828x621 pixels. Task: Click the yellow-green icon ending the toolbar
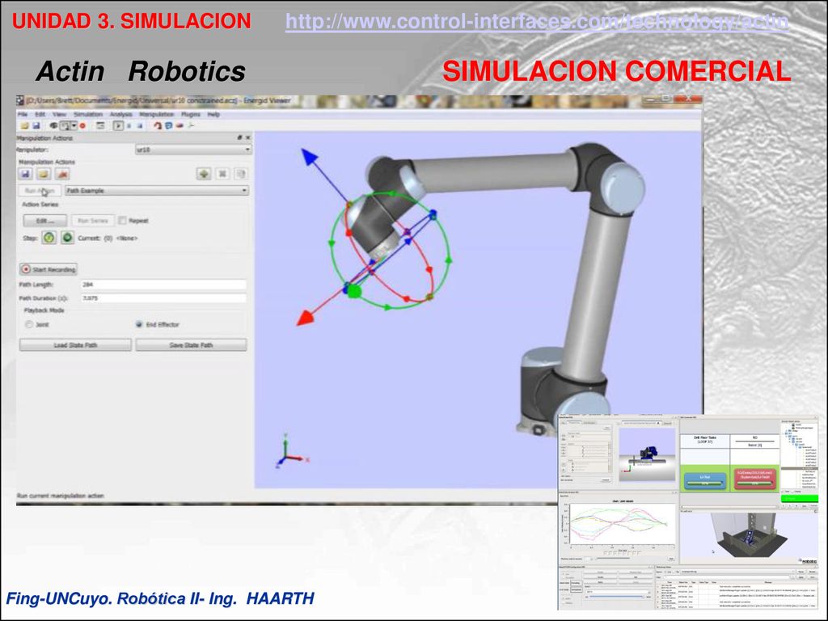pos(191,125)
